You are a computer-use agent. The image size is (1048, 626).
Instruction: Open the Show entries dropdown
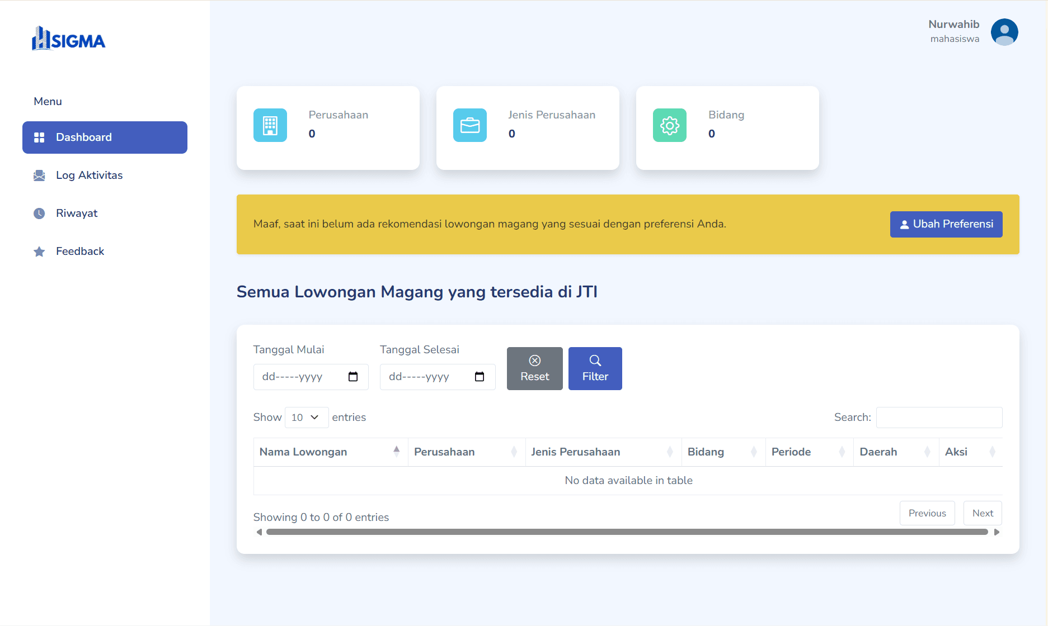click(307, 418)
